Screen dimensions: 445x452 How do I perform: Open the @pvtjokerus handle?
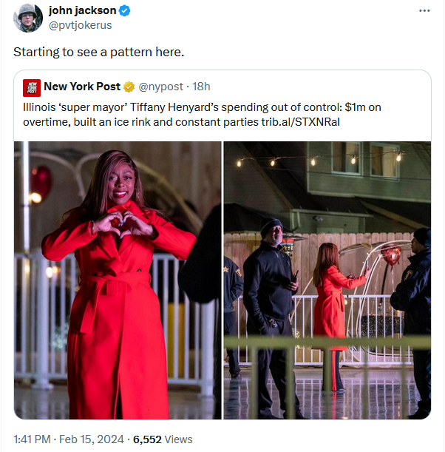80,25
